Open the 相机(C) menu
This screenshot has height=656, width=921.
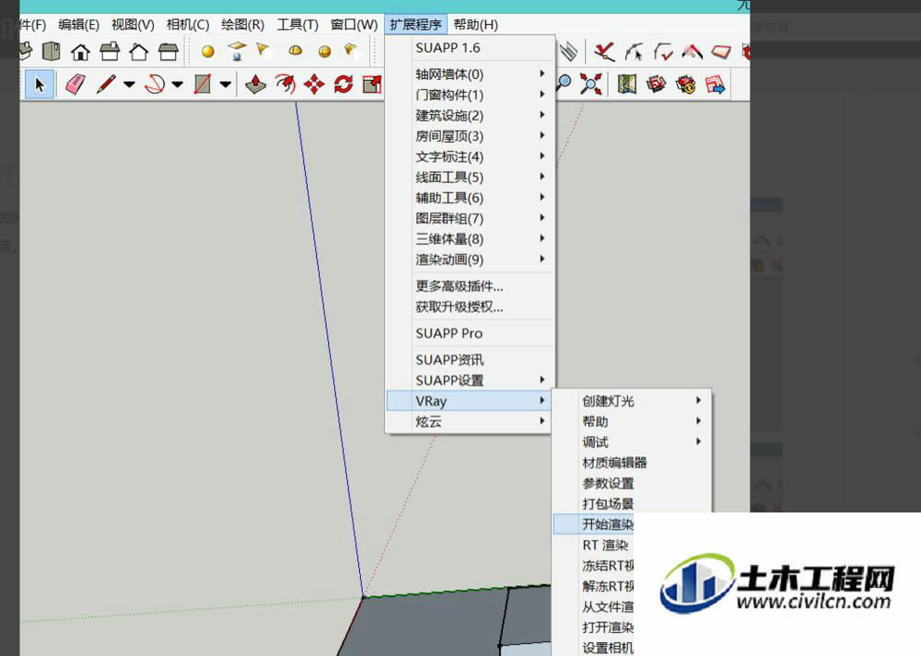(x=188, y=25)
